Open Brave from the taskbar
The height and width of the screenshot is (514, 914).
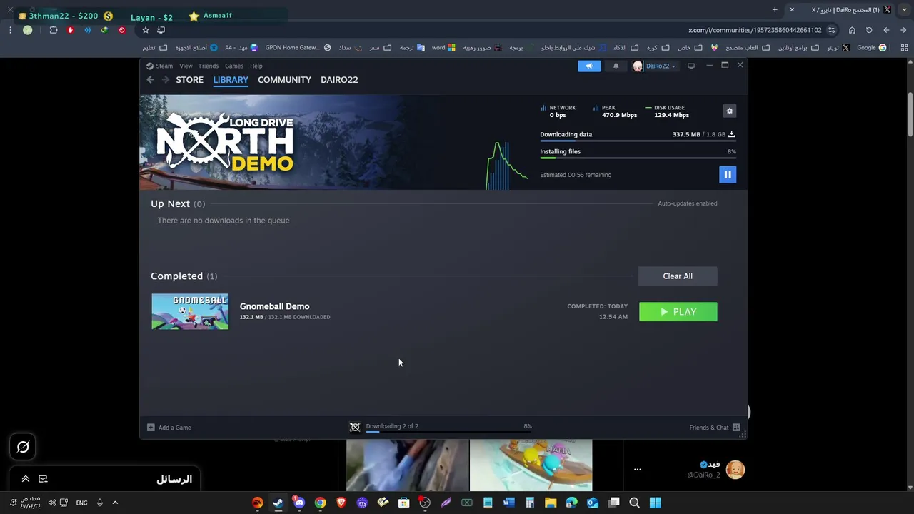[341, 503]
